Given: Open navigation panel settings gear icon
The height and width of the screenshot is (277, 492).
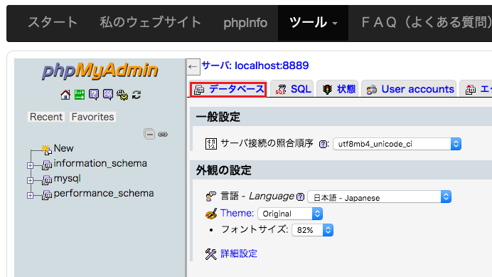Looking at the screenshot, I should [122, 95].
